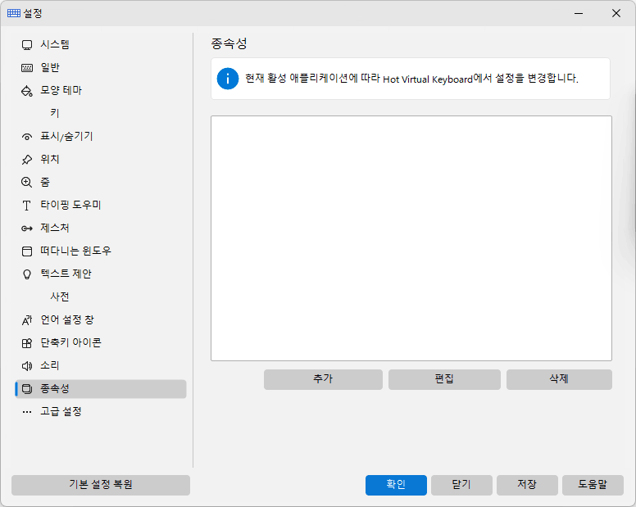
Task: Close the 설정 window
Action: 616,13
